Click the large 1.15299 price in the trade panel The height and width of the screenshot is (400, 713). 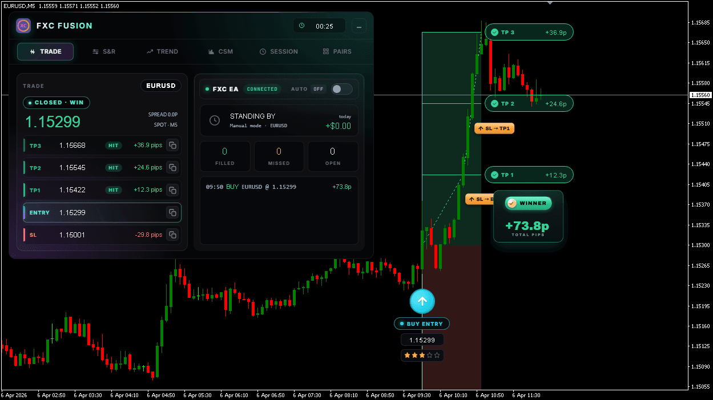[x=53, y=122]
